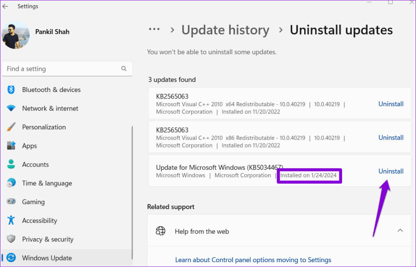The height and width of the screenshot is (267, 416).
Task: Click the chevron before Update history breadcrumb
Action: pyautogui.click(x=172, y=30)
